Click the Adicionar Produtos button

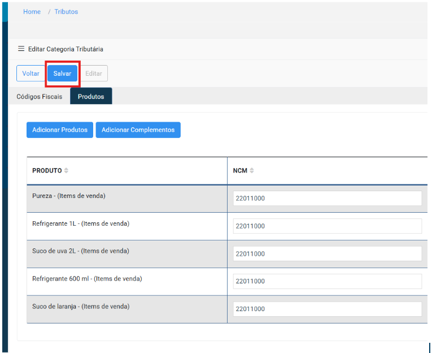click(60, 130)
